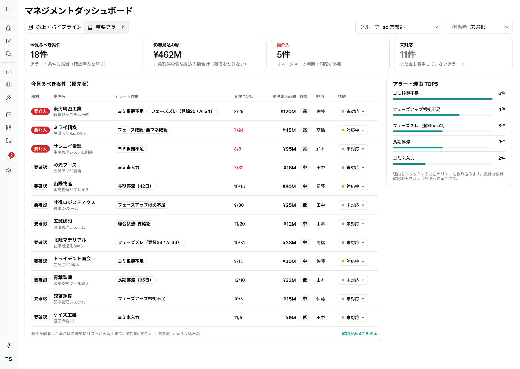Click the 長期停滞 green progress bar
Screen dimensions: 520x369
point(418,148)
